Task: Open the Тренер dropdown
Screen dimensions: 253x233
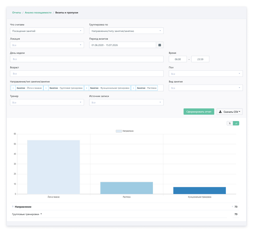Action: (x=47, y=102)
